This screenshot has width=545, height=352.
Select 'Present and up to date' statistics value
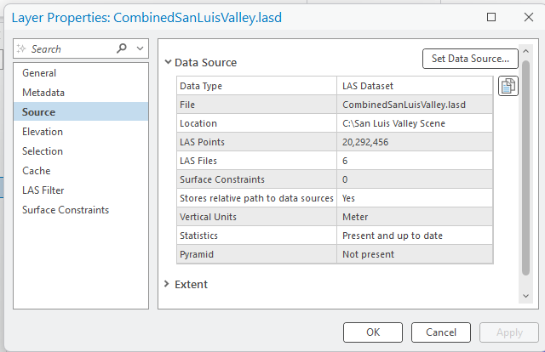[415, 236]
